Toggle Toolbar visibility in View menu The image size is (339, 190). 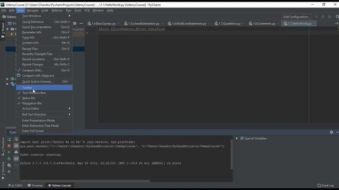pos(44,88)
